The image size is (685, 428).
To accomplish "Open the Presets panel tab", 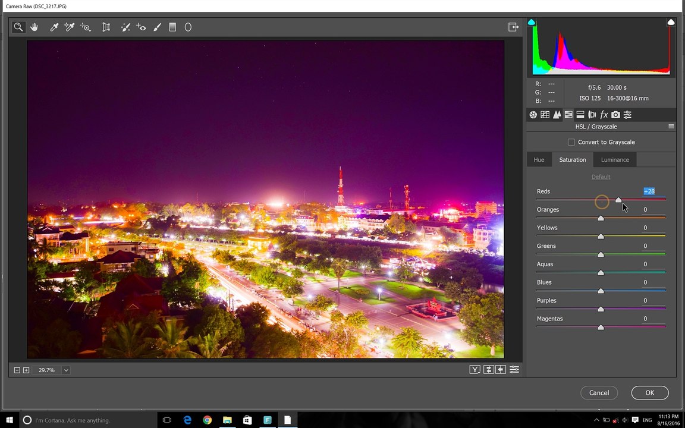I will 627,114.
